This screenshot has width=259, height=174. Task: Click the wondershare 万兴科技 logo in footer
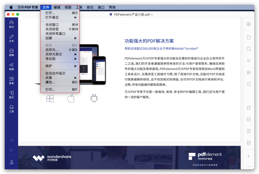click(x=52, y=158)
